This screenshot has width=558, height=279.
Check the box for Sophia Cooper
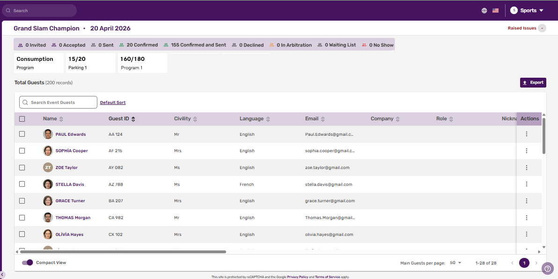coord(22,151)
